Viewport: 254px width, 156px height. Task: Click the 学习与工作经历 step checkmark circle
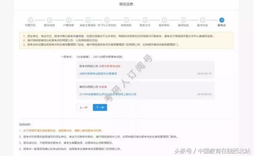tap(107, 20)
